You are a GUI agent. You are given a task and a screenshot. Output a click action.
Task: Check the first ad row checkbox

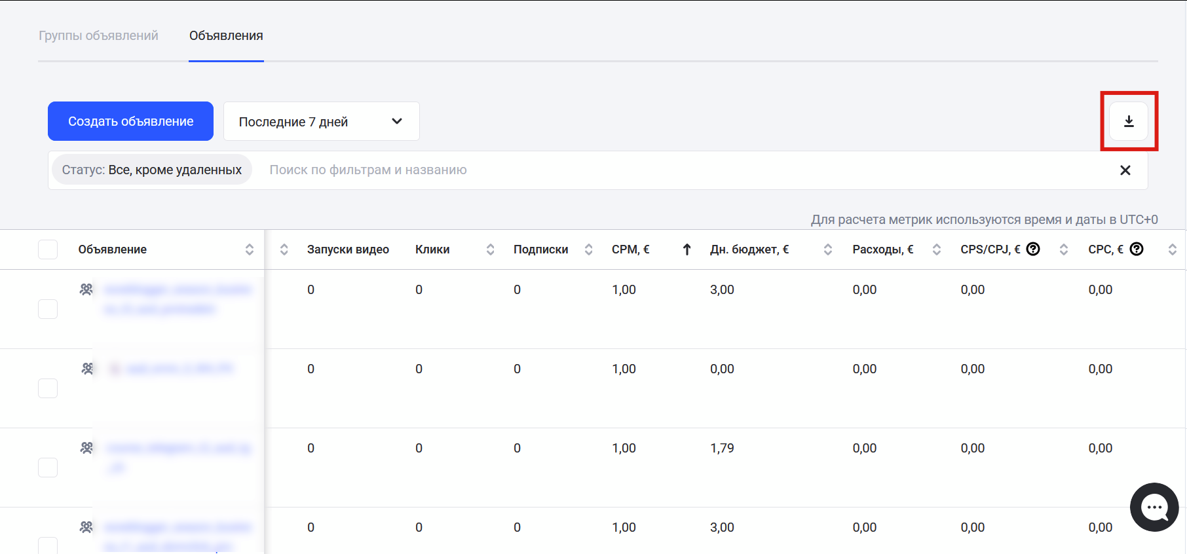click(48, 309)
